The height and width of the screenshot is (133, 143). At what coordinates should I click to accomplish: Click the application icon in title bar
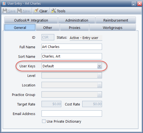tap(4, 4)
